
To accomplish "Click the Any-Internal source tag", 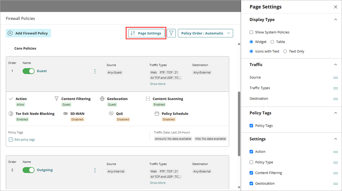I will 116,171.
